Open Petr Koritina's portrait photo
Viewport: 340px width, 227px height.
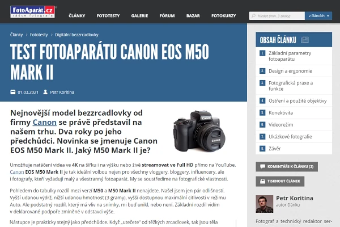[x=264, y=204]
